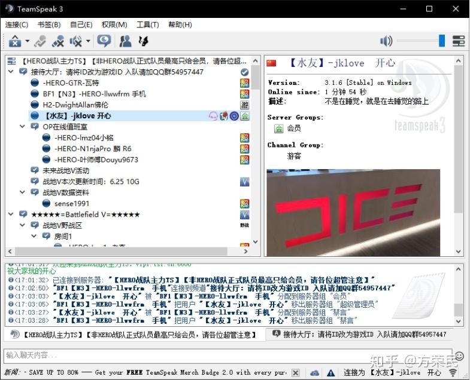
Task: Toggle mute speakers toolbar icon
Action: [76, 41]
